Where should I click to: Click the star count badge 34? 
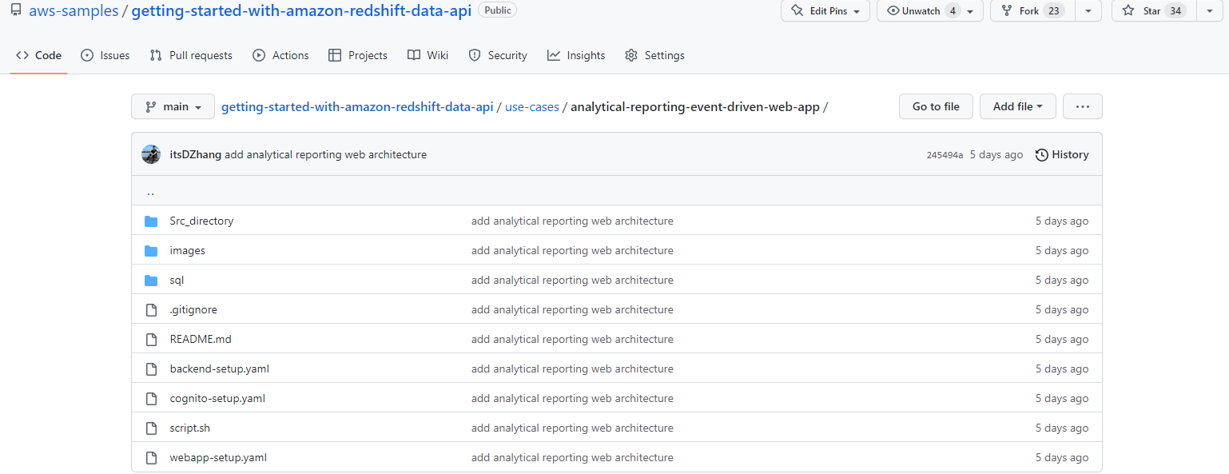1175,10
